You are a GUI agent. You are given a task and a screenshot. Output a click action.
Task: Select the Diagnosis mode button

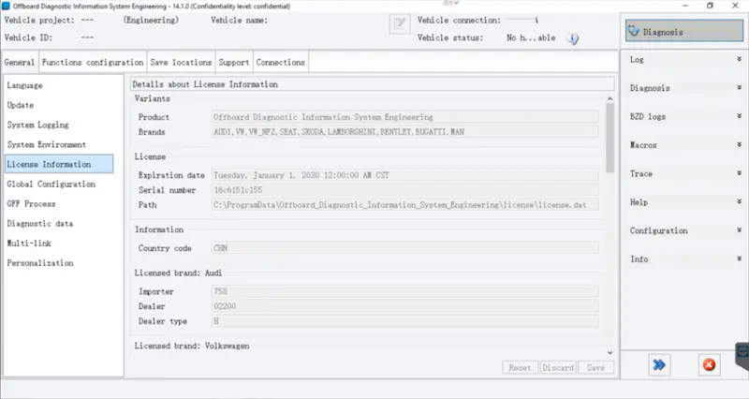[x=684, y=32]
